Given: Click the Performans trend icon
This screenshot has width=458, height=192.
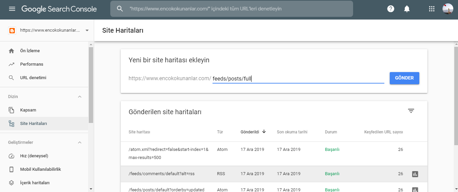Looking at the screenshot, I should [x=11, y=64].
